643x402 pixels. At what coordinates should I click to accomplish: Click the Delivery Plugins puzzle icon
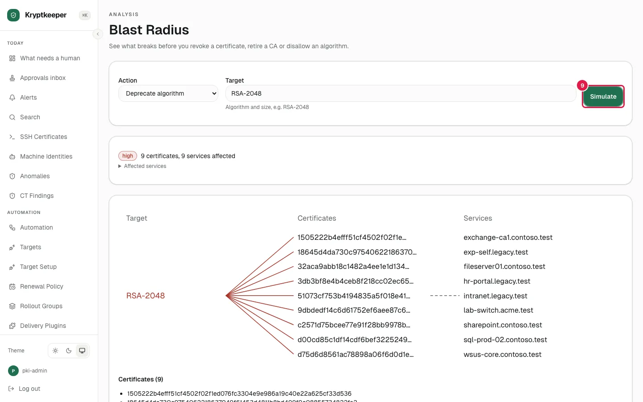[x=12, y=326]
